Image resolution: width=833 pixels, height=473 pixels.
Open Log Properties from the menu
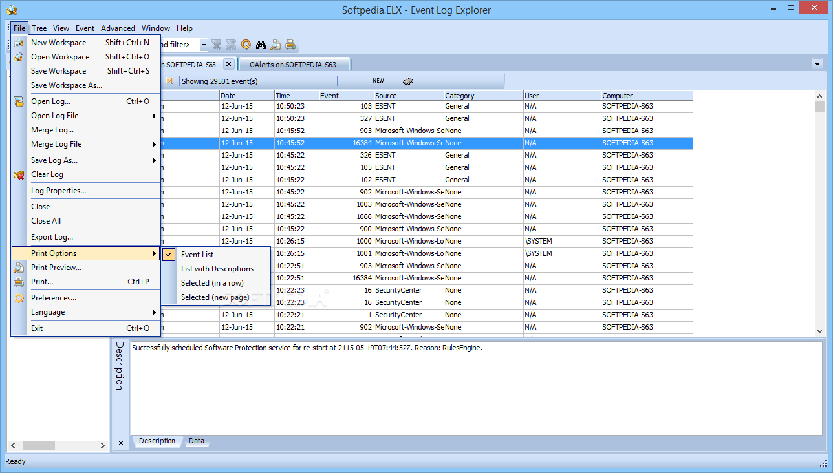click(x=85, y=191)
